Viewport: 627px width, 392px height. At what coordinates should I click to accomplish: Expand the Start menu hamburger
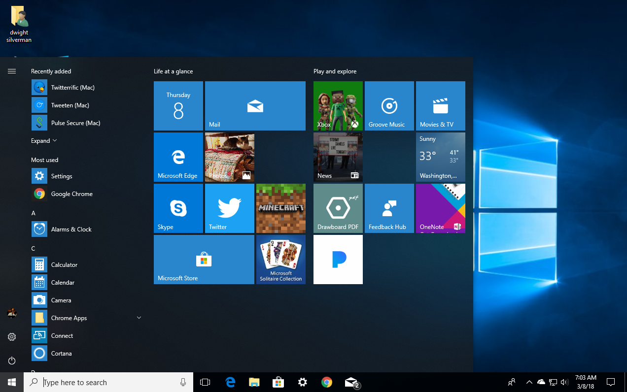(x=12, y=71)
